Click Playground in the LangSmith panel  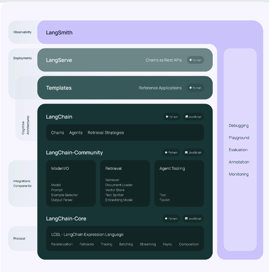pyautogui.click(x=239, y=138)
